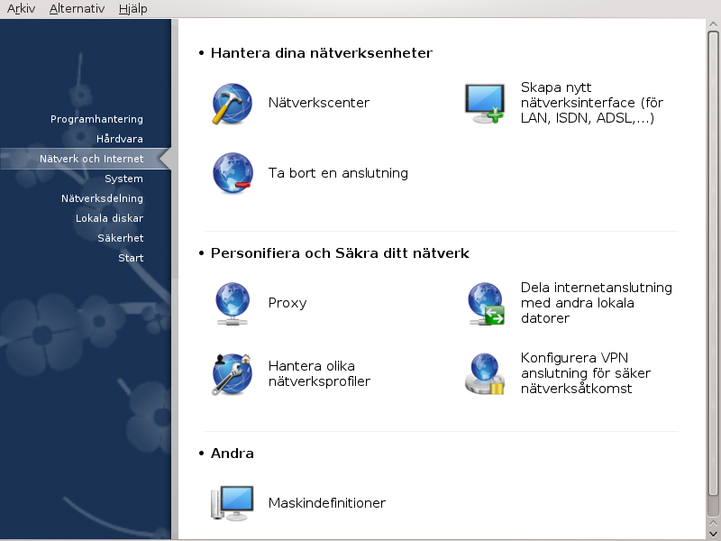
Task: Click the Maskindefinitioner label
Action: tap(327, 503)
